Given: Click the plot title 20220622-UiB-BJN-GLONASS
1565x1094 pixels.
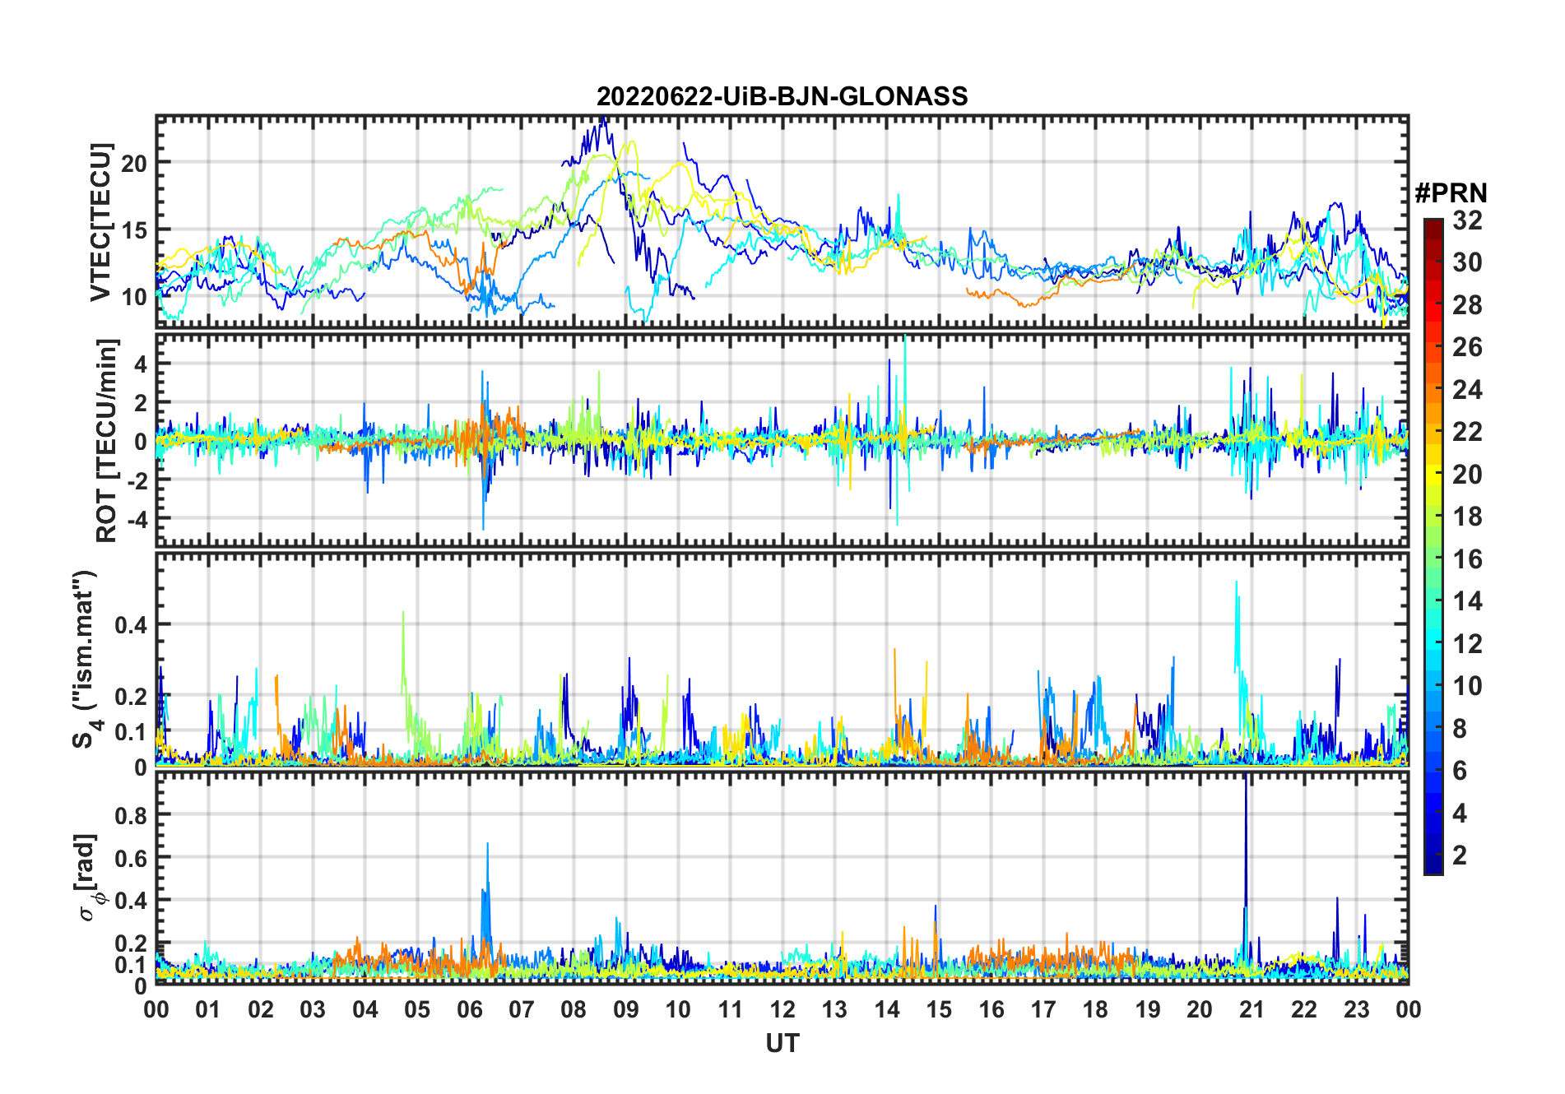Looking at the screenshot, I should point(782,97).
